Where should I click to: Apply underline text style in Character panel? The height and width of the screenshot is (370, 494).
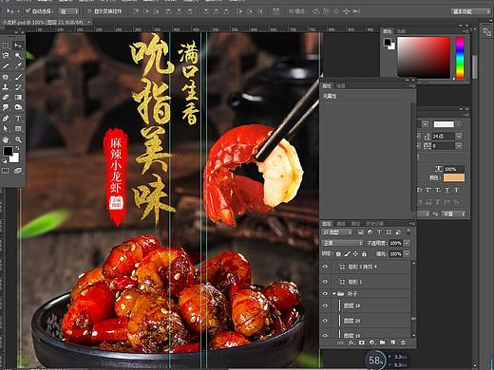pyautogui.click(x=446, y=190)
